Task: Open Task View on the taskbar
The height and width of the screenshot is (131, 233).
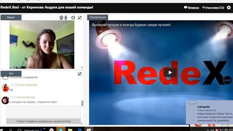Action: (19, 130)
